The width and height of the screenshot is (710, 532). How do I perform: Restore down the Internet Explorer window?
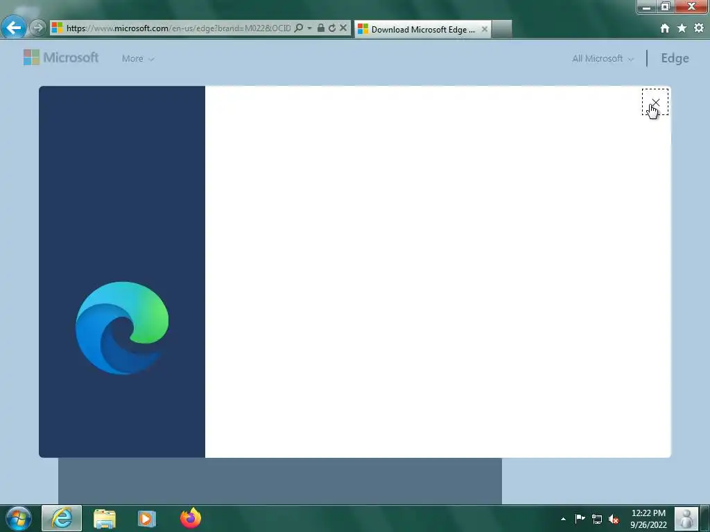(x=665, y=7)
